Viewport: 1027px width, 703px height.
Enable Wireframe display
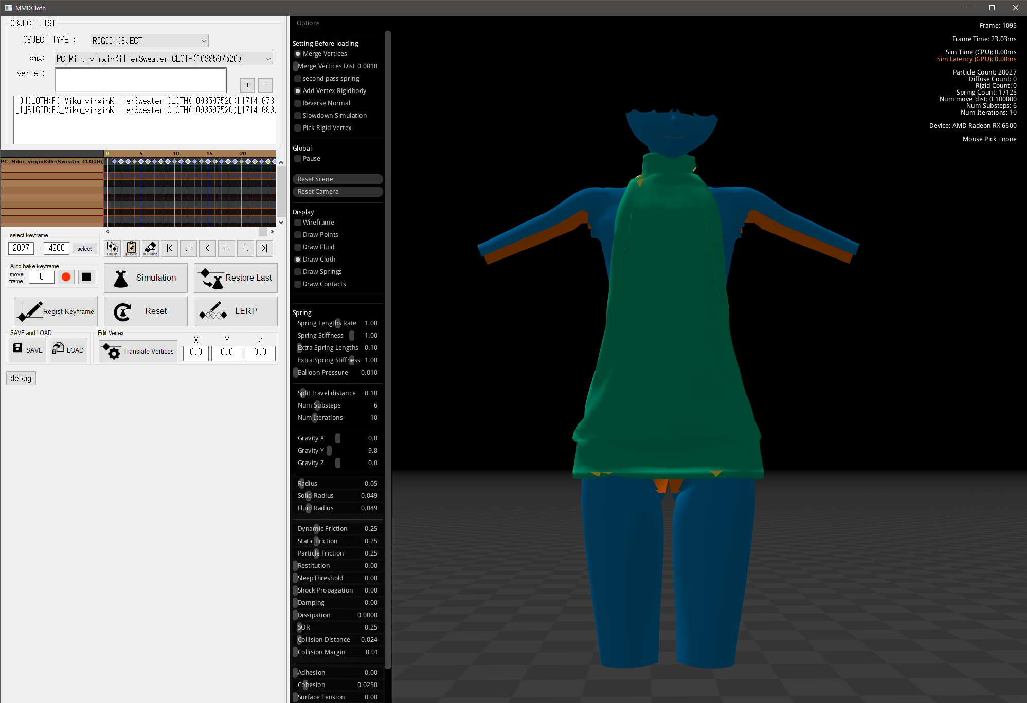[x=298, y=223]
